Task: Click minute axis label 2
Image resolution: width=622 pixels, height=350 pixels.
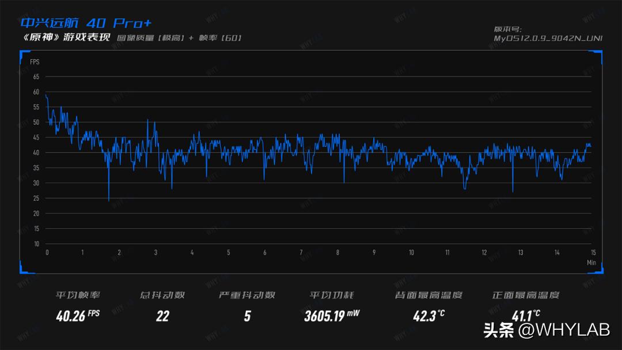Action: tap(119, 253)
